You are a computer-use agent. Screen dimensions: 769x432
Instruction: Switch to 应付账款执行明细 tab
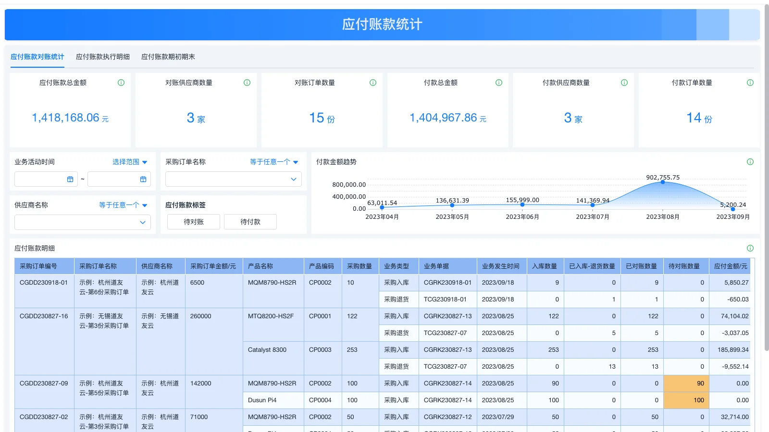coord(103,57)
